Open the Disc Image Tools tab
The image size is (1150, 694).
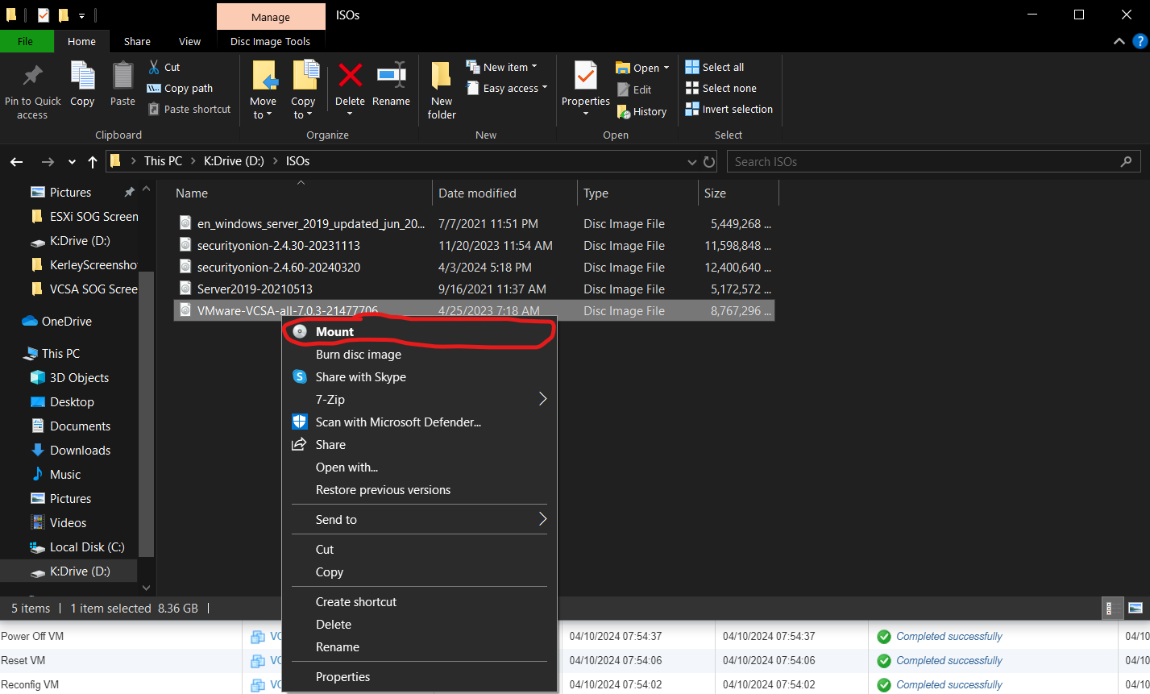click(270, 41)
